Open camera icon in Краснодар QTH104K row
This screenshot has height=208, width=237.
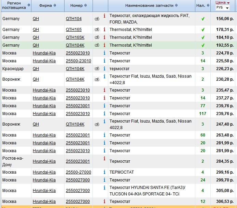pos(97,68)
